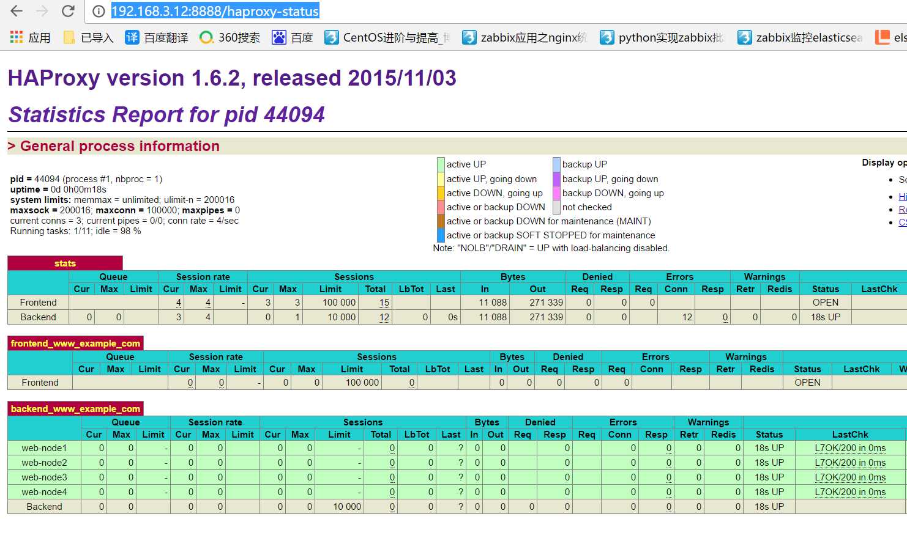Screen dimensions: 907x533
Task: Click stats Backend sessions Total value 12
Action: (x=384, y=317)
